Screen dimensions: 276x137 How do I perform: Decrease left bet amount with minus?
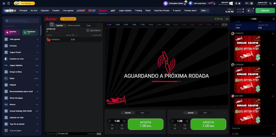109,121
